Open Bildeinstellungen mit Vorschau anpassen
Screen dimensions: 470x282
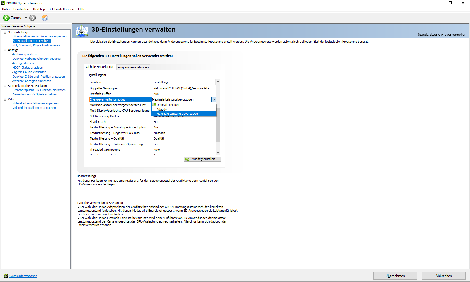tap(39, 36)
